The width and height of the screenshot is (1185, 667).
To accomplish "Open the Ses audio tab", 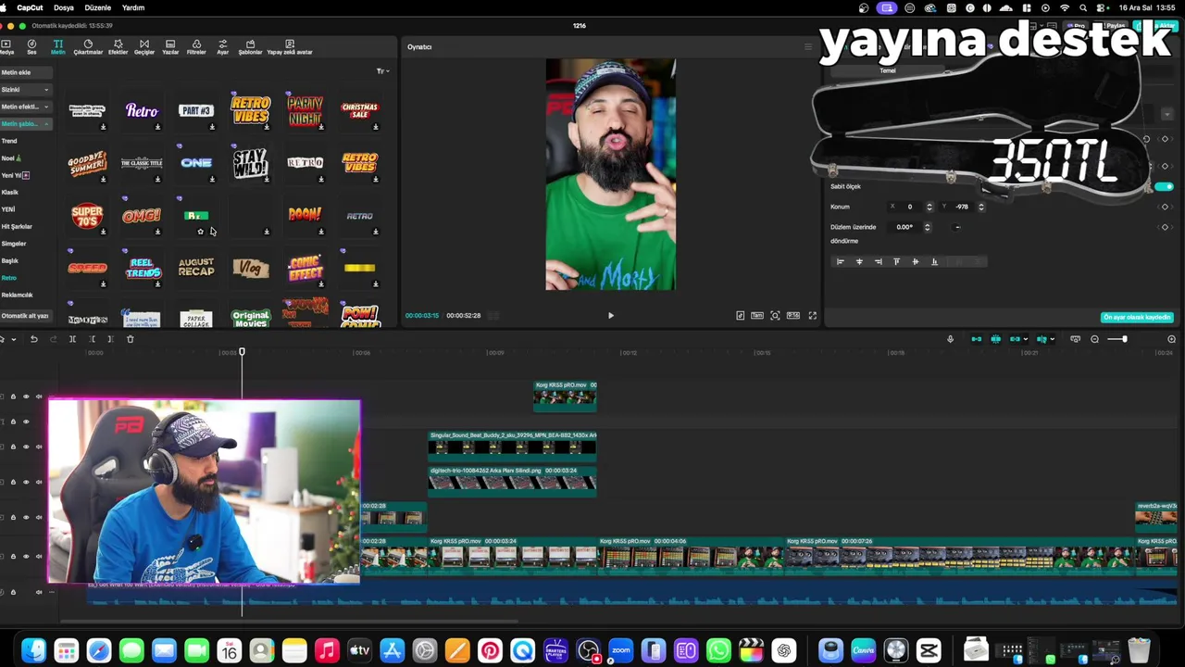I will tap(31, 46).
